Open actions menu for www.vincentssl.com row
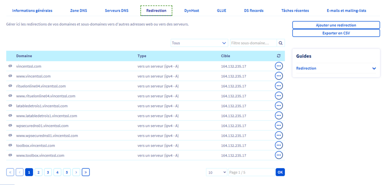The height and width of the screenshot is (185, 392). [279, 76]
